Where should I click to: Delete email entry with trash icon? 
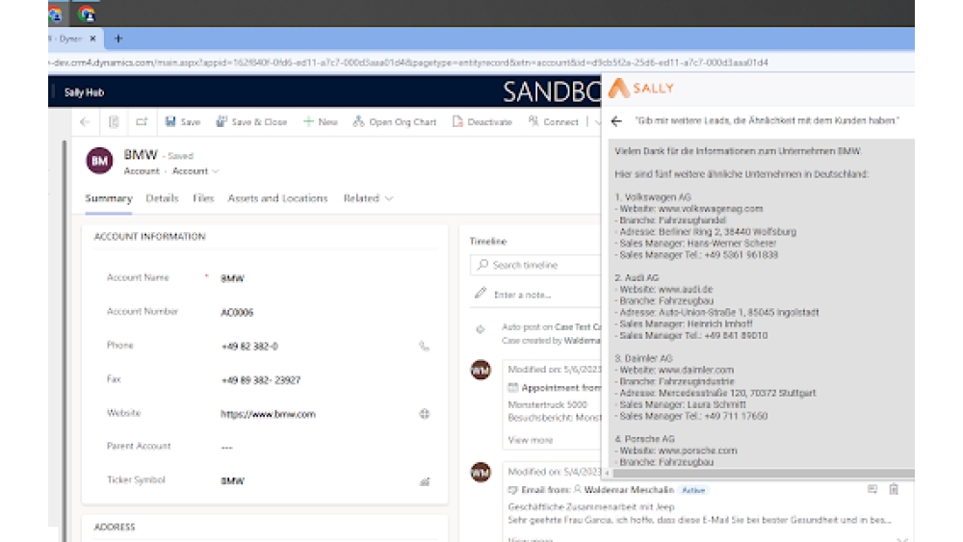click(894, 489)
